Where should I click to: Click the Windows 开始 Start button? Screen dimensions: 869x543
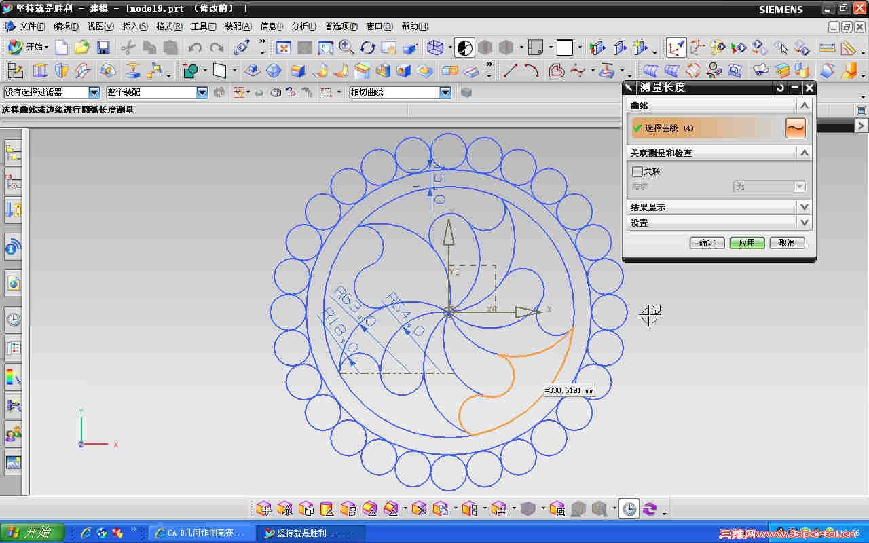(x=33, y=533)
